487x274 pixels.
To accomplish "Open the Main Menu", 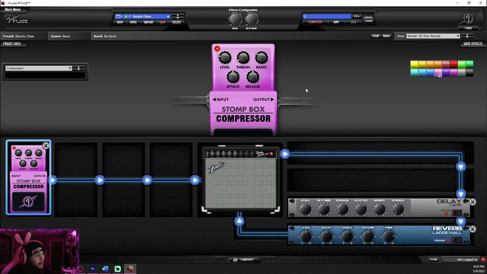I will coord(13,10).
